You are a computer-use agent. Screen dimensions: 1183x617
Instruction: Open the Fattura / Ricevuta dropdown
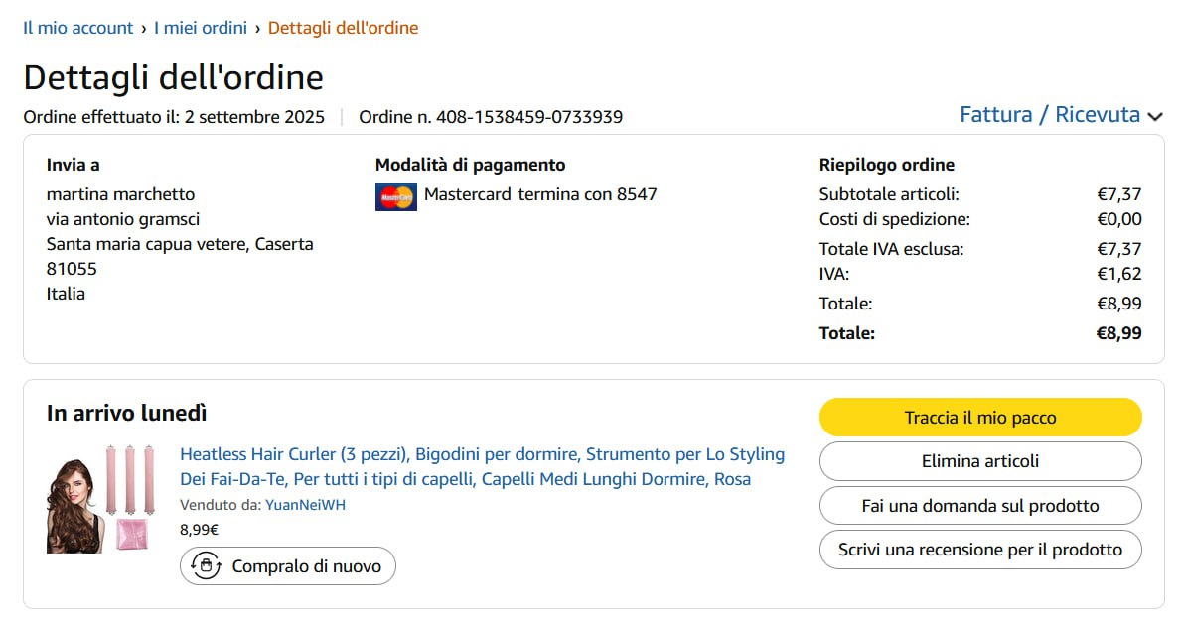[x=1061, y=114]
